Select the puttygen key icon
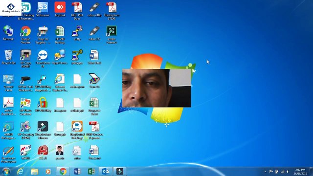Screen dimensions: 313x176 [77, 57]
